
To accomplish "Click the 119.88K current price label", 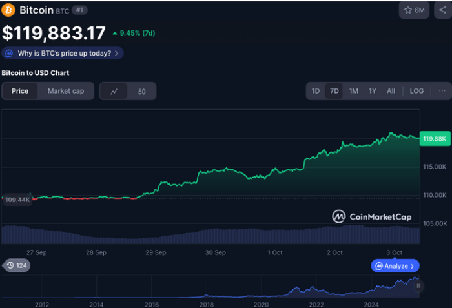I will point(434,138).
